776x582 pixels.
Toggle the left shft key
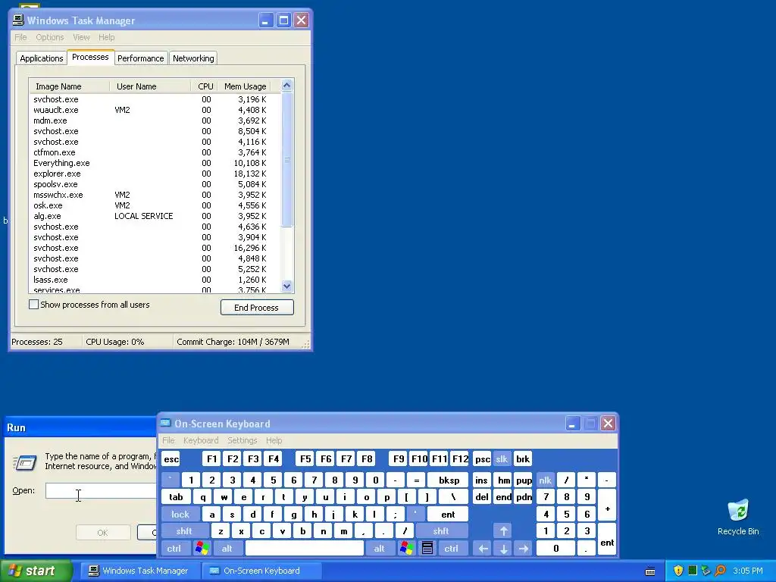point(184,531)
